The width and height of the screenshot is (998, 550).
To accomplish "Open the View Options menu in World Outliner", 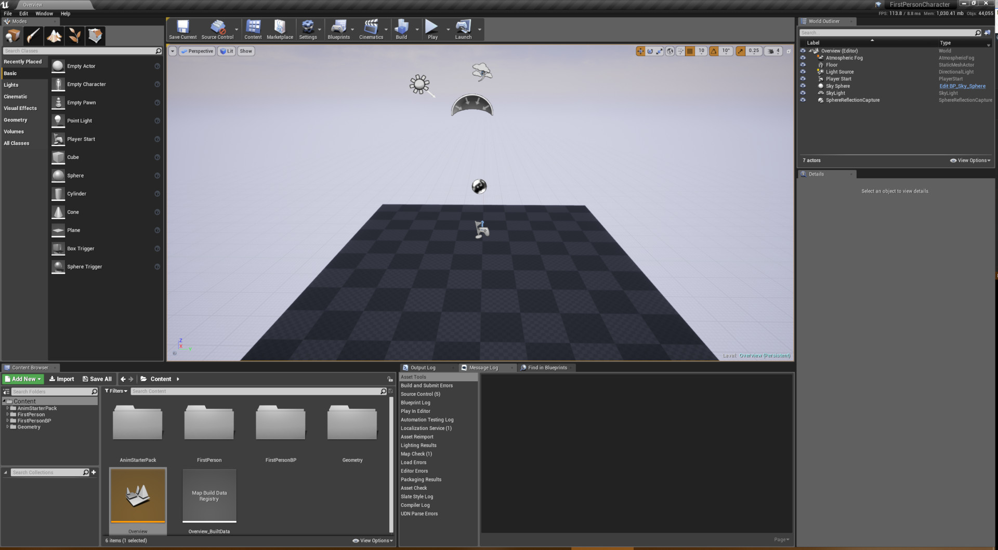I will 970,160.
